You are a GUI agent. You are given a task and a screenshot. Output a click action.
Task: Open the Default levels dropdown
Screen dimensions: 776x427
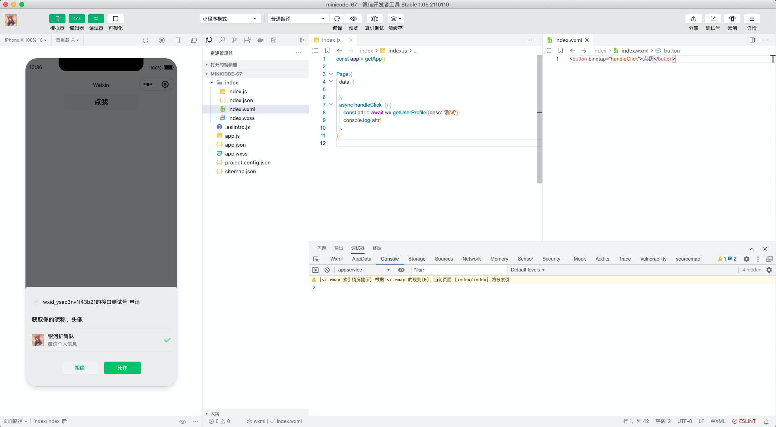pos(528,270)
